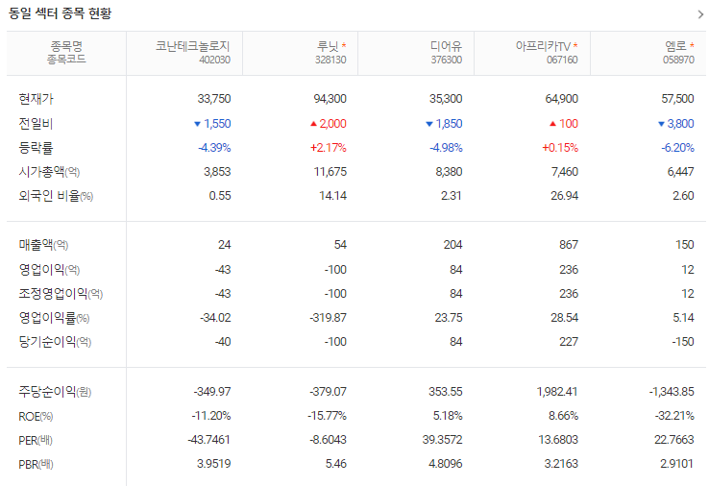
Task: Select stock code 067160
Action: pos(562,61)
